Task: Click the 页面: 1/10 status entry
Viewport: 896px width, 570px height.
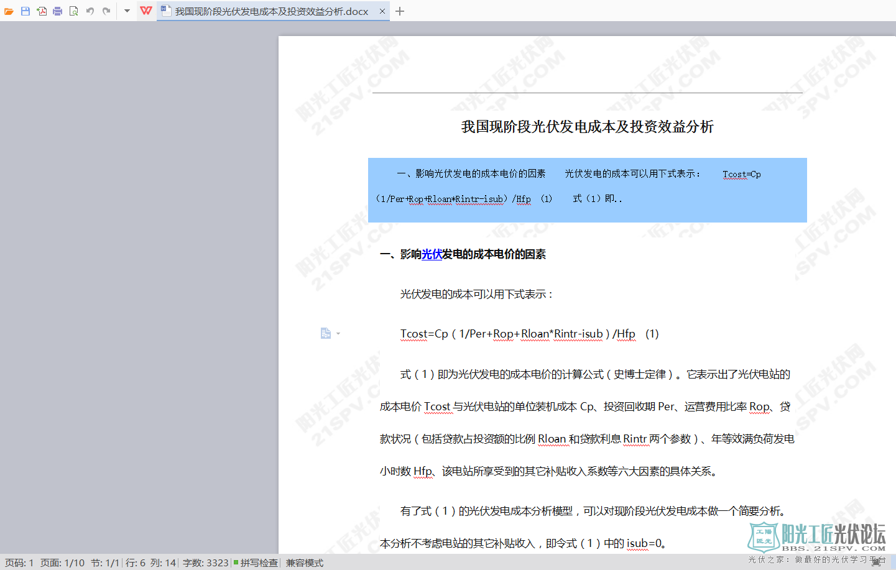Action: [62, 563]
